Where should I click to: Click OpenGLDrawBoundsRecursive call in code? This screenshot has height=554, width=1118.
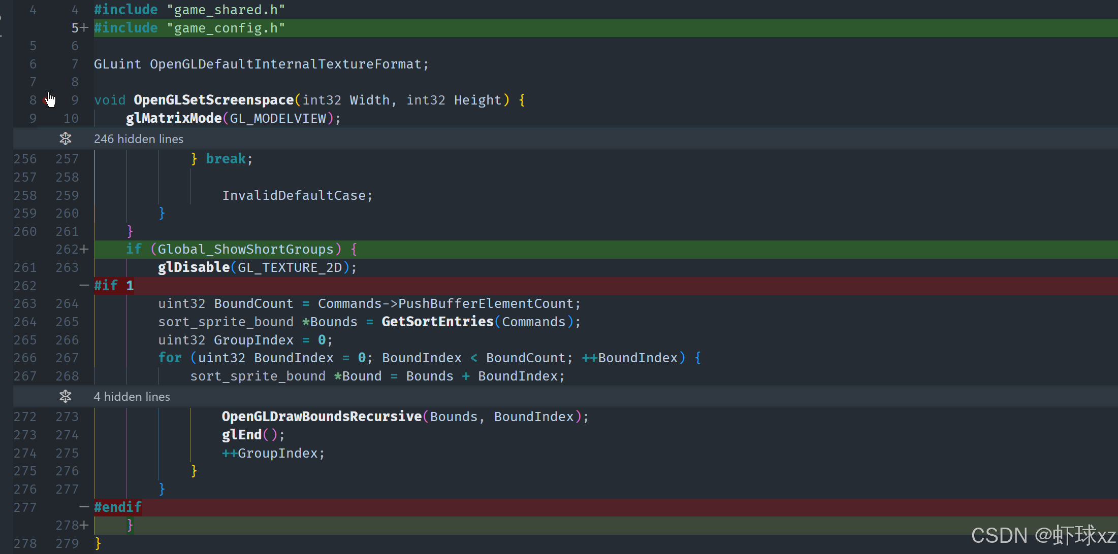click(322, 417)
